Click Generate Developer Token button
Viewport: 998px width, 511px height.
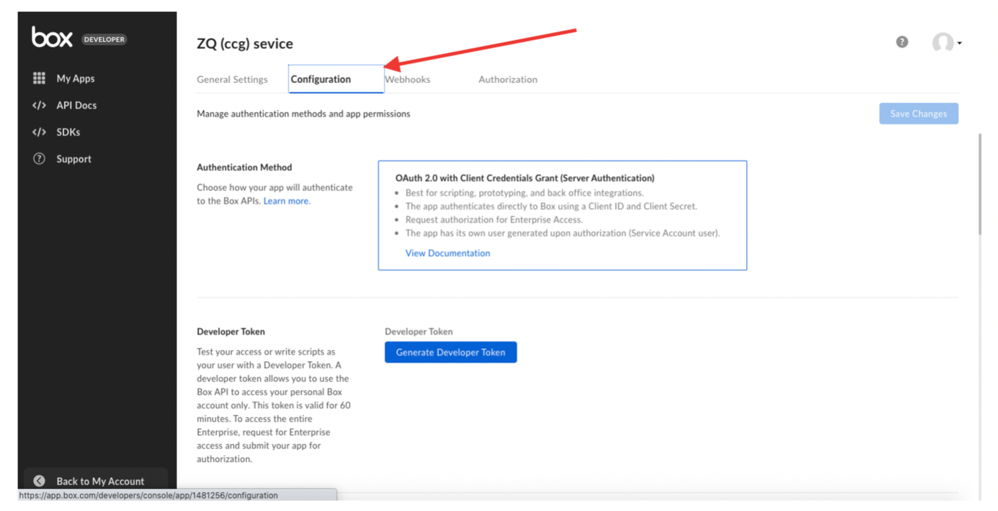(451, 352)
